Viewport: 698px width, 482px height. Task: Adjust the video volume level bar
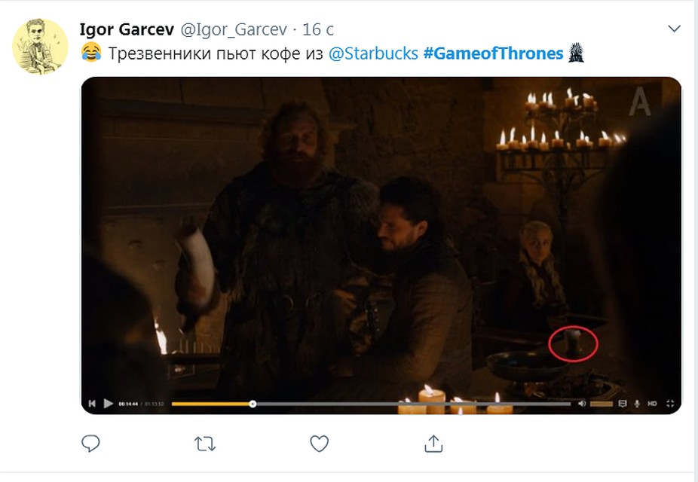602,404
